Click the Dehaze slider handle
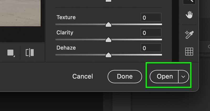 (x=108, y=55)
